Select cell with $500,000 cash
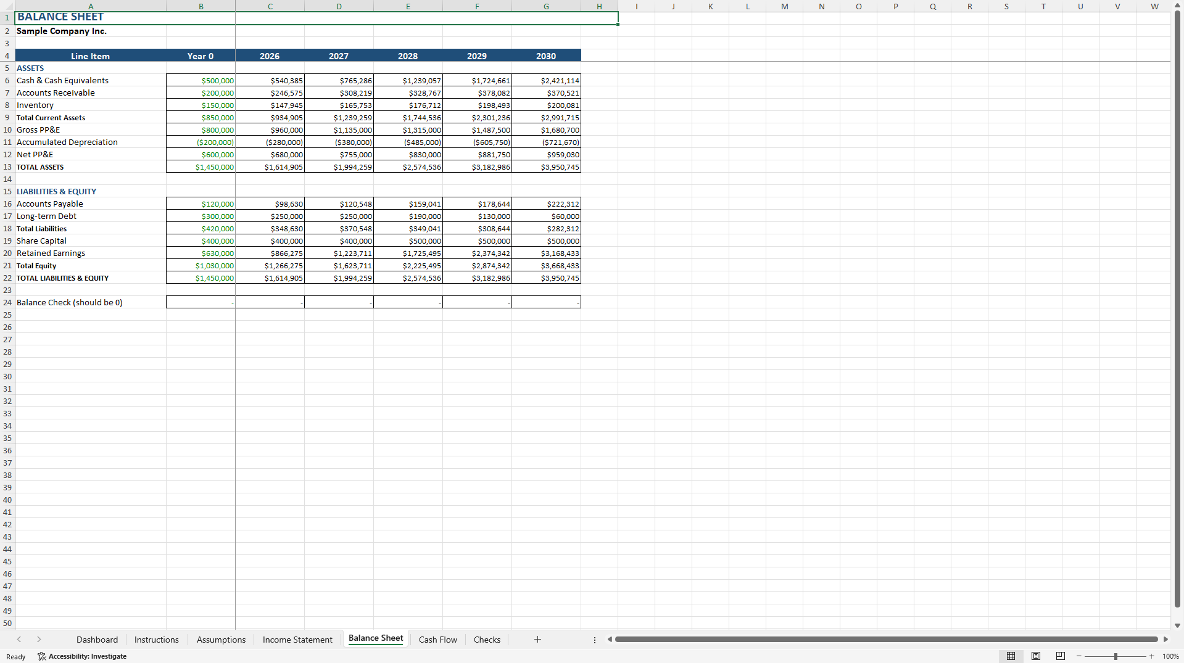The width and height of the screenshot is (1184, 663). (201, 80)
